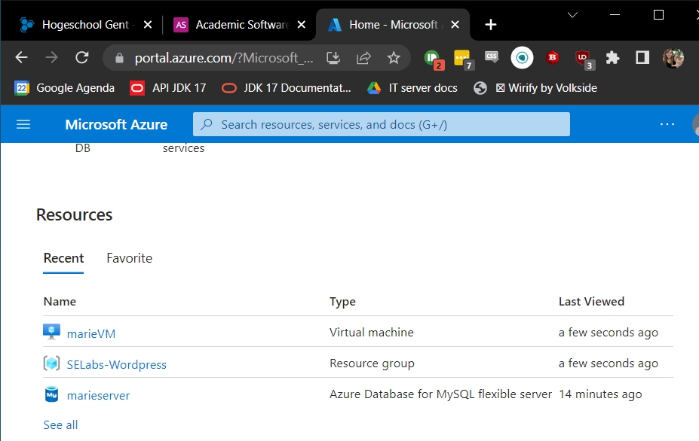Share this page using the share icon
The width and height of the screenshot is (699, 441).
(363, 57)
